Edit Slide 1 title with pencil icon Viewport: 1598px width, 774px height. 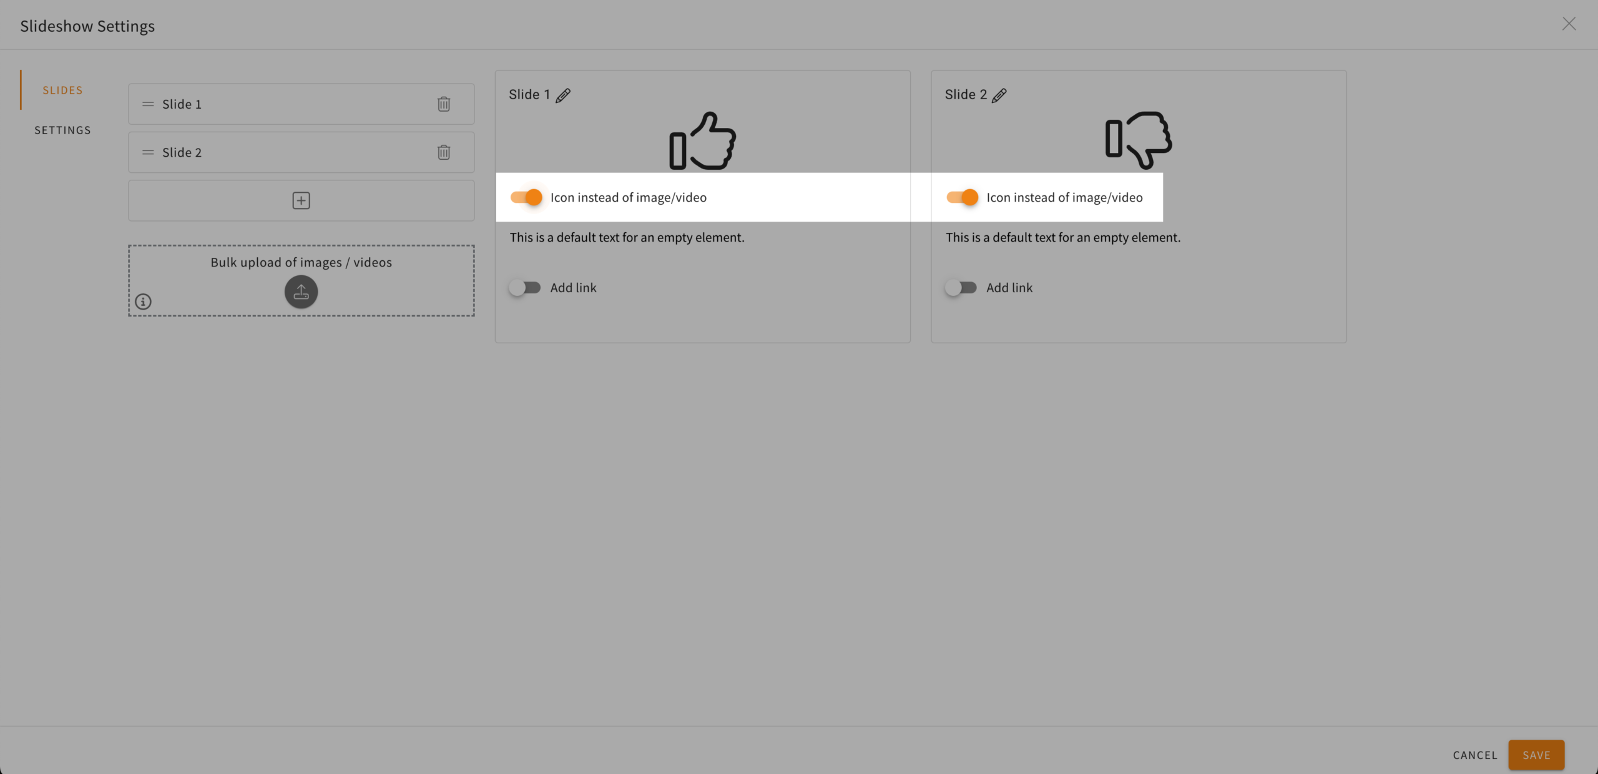[563, 95]
